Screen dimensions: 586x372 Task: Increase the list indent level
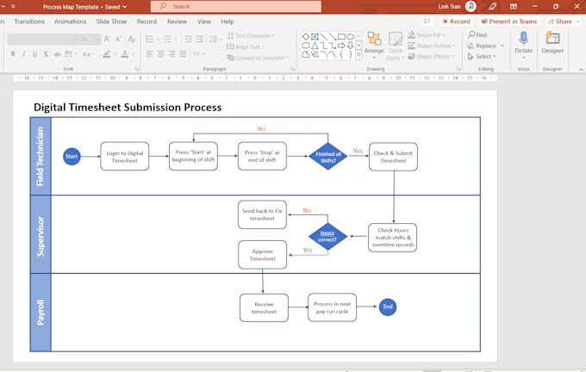coord(200,39)
